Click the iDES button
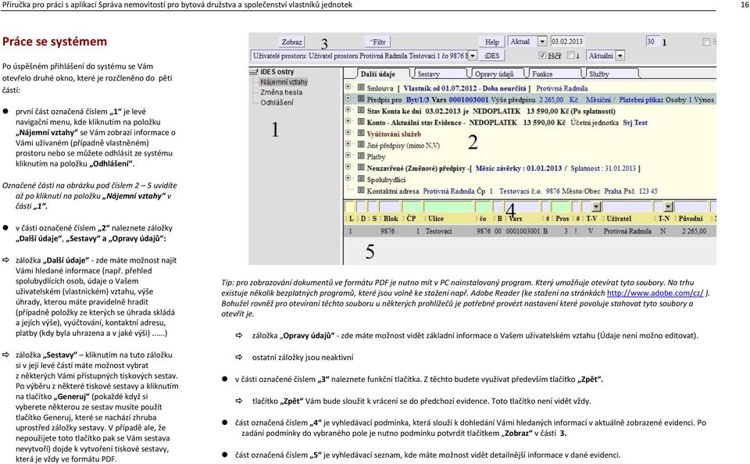Image resolution: width=750 pixels, height=464 pixels. coord(491,55)
